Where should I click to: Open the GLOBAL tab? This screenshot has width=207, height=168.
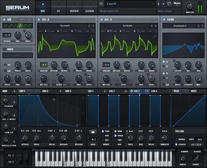pos(90,7)
